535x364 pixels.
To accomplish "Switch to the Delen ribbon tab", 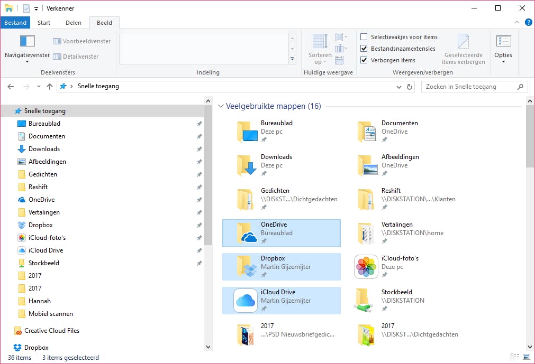I will (74, 23).
